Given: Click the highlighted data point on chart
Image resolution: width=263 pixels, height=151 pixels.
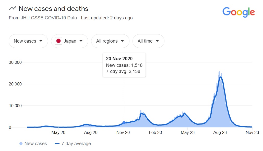Looking at the screenshot, I should pos(124,123).
